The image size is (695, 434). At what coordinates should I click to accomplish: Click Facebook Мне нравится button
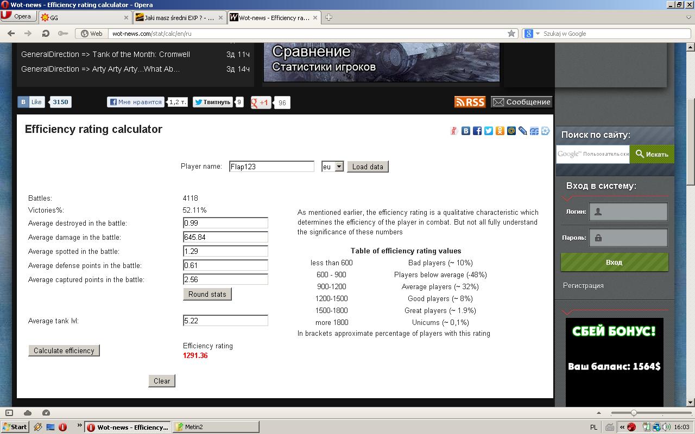pyautogui.click(x=136, y=102)
